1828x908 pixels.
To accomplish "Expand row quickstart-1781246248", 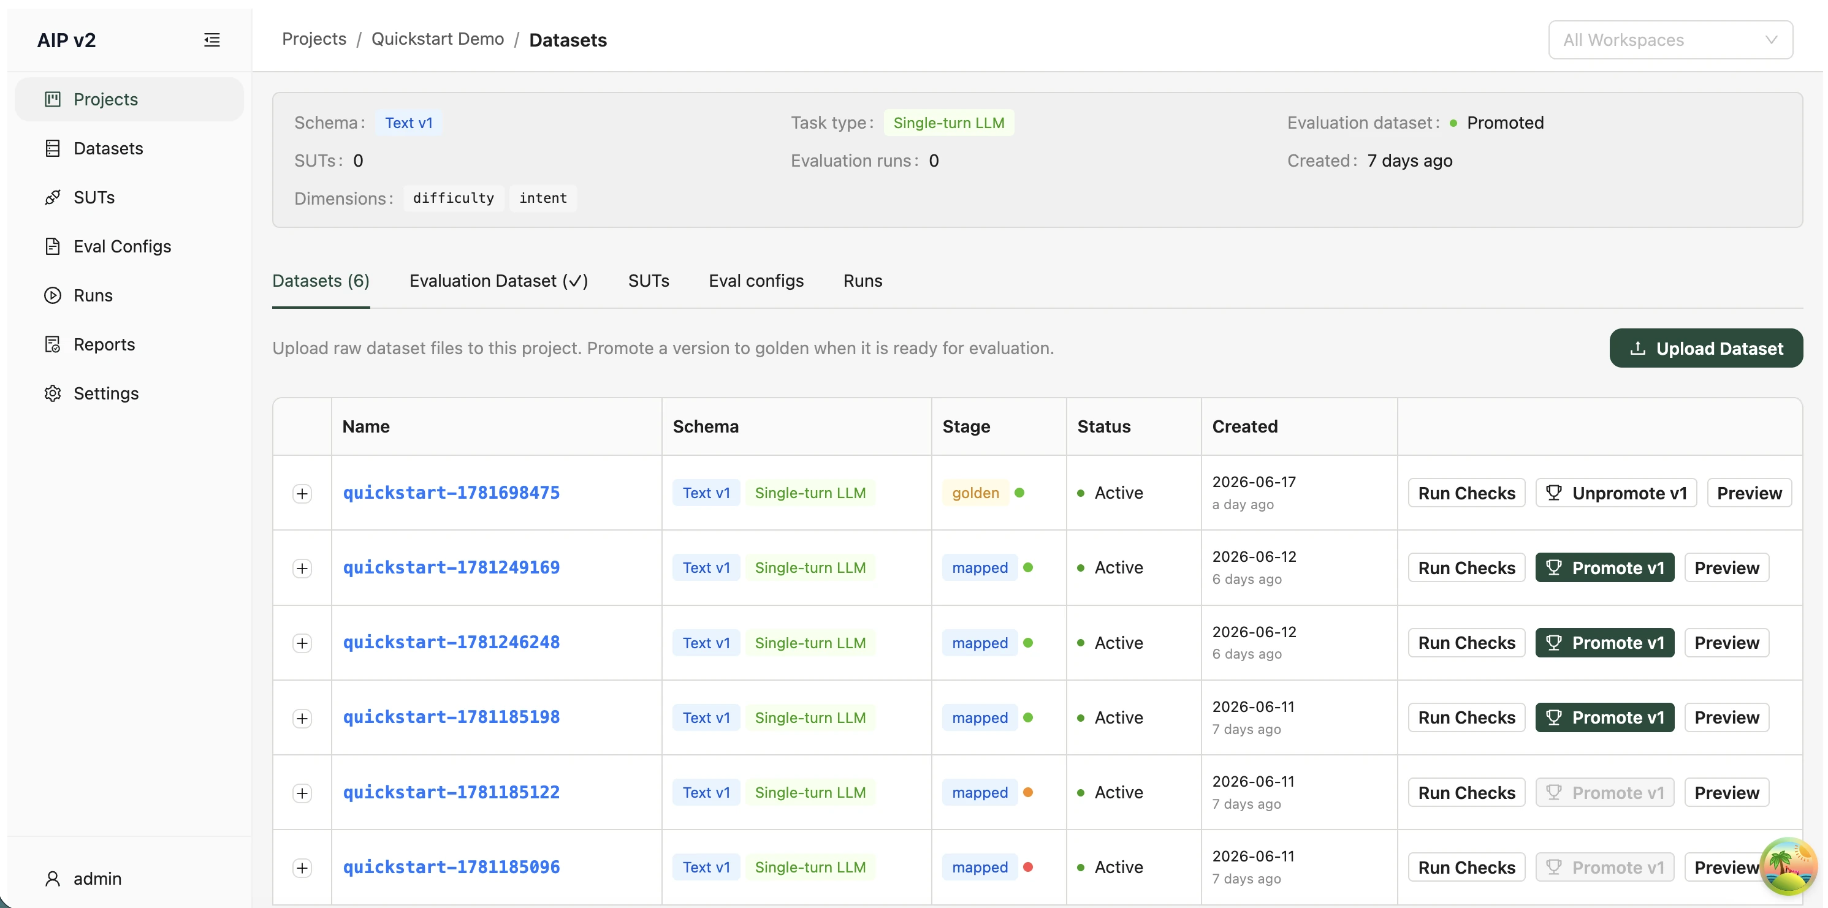I will coord(302,643).
